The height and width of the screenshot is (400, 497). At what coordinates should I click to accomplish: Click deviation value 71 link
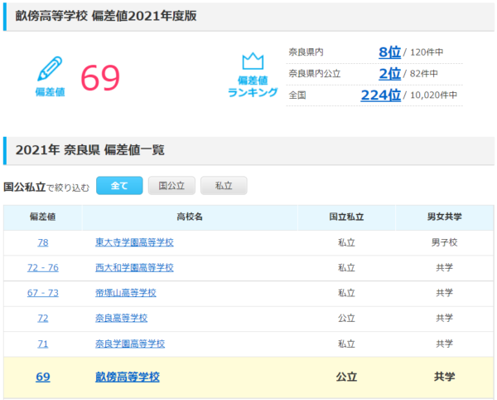pos(43,344)
